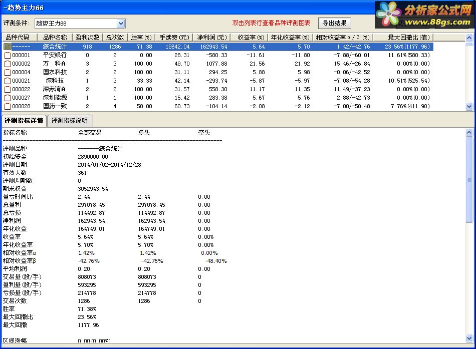Viewport: 476px width, 349px height.
Task: Tick the checkbox for 000022 深赤湾A
Action: [x=8, y=89]
